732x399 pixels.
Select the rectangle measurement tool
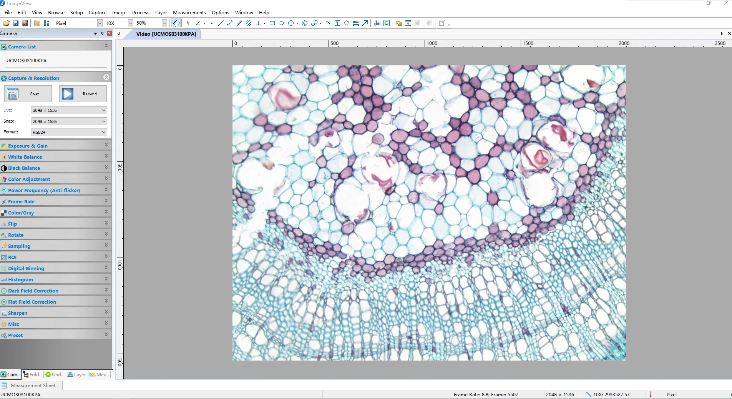[x=272, y=23]
